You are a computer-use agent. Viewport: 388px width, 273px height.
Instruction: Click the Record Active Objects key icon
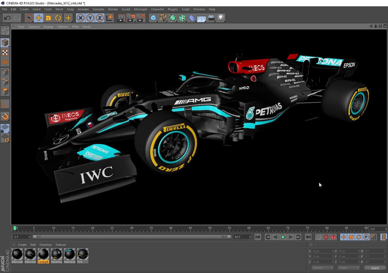(x=318, y=237)
